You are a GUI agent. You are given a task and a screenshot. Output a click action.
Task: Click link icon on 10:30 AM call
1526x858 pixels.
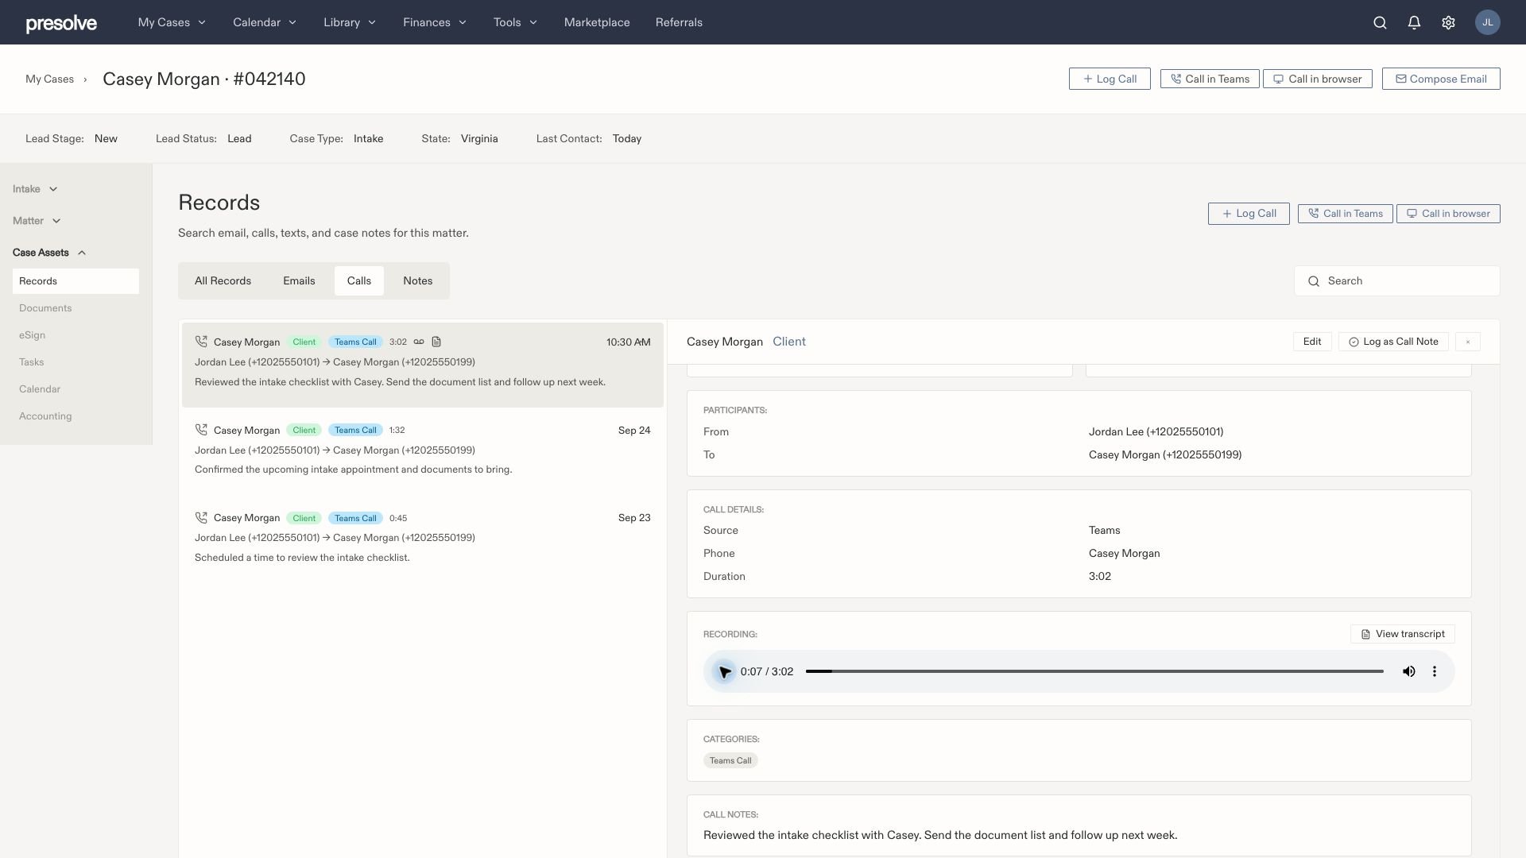[419, 342]
